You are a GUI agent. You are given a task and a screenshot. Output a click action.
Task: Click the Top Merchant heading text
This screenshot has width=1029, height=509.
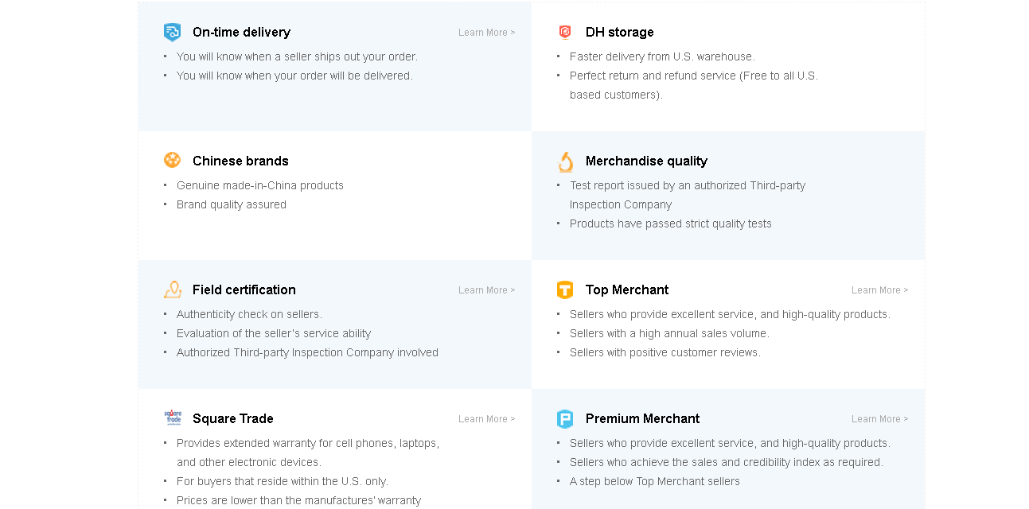click(x=626, y=290)
